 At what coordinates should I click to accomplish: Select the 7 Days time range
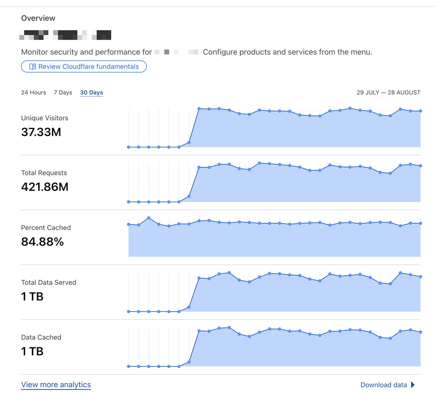[x=63, y=92]
